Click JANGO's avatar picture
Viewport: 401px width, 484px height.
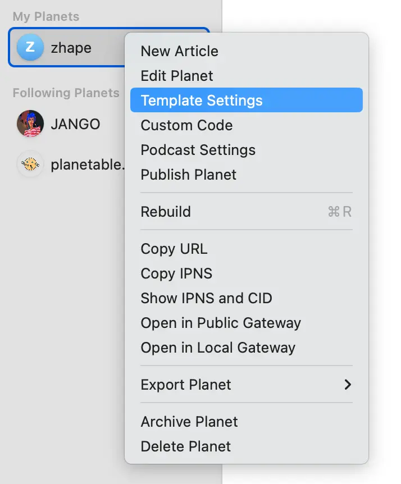pos(29,124)
